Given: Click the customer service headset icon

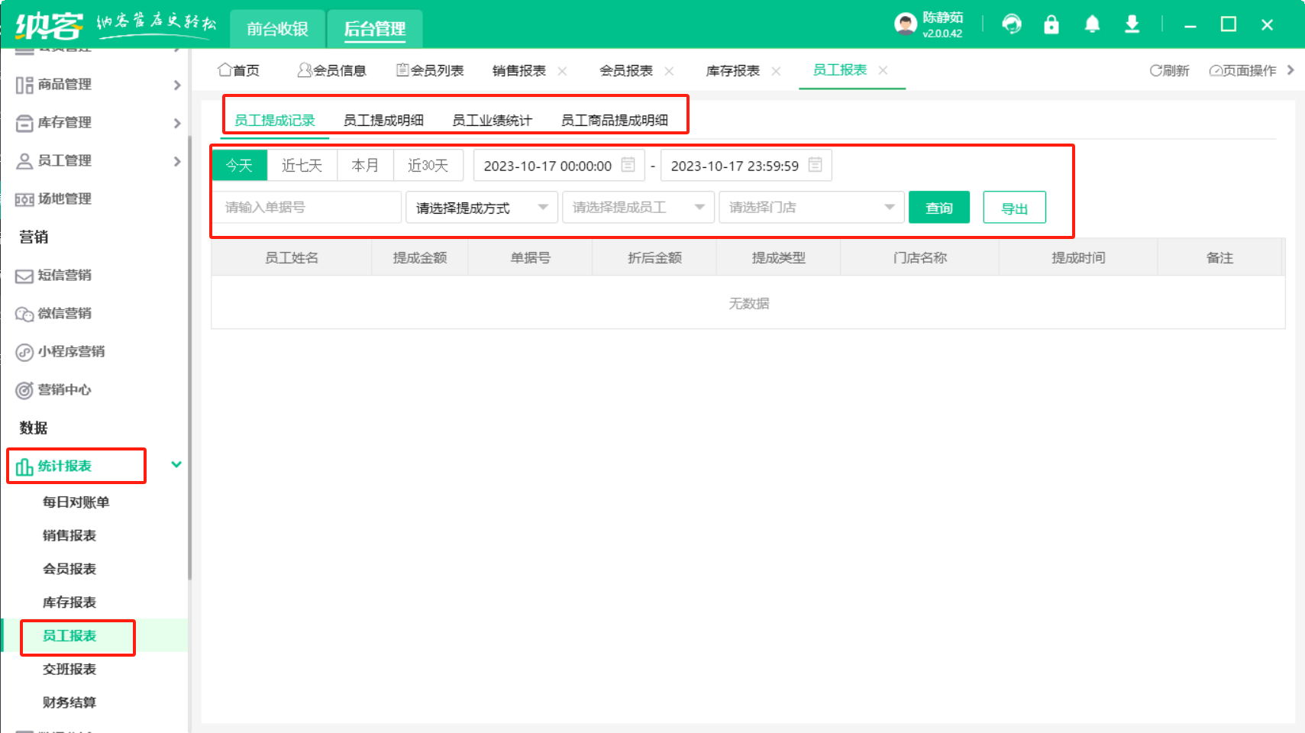Looking at the screenshot, I should (1012, 24).
